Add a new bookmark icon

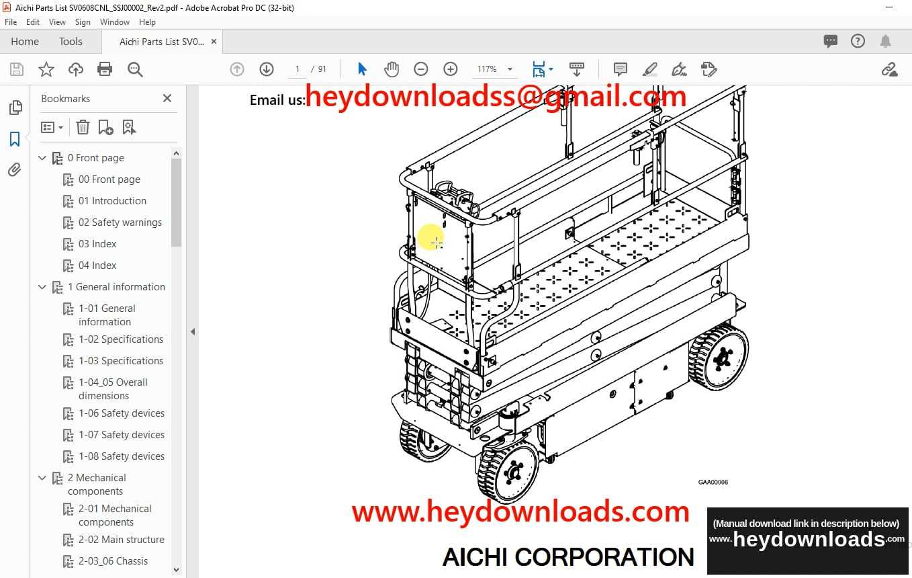(x=106, y=127)
